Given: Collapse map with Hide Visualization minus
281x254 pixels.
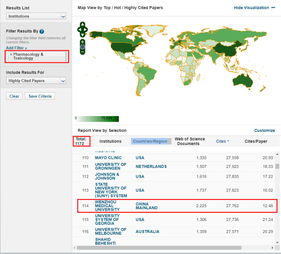Looking at the screenshot, I should pyautogui.click(x=273, y=8).
